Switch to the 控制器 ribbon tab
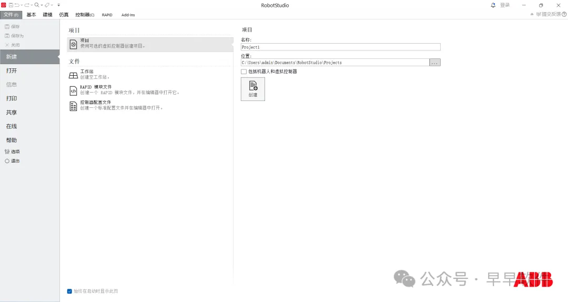 pyautogui.click(x=85, y=15)
